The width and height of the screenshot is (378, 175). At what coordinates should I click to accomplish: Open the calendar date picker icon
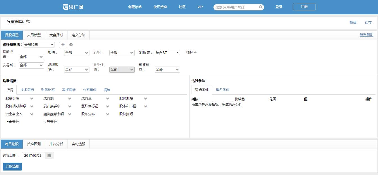[49, 156]
